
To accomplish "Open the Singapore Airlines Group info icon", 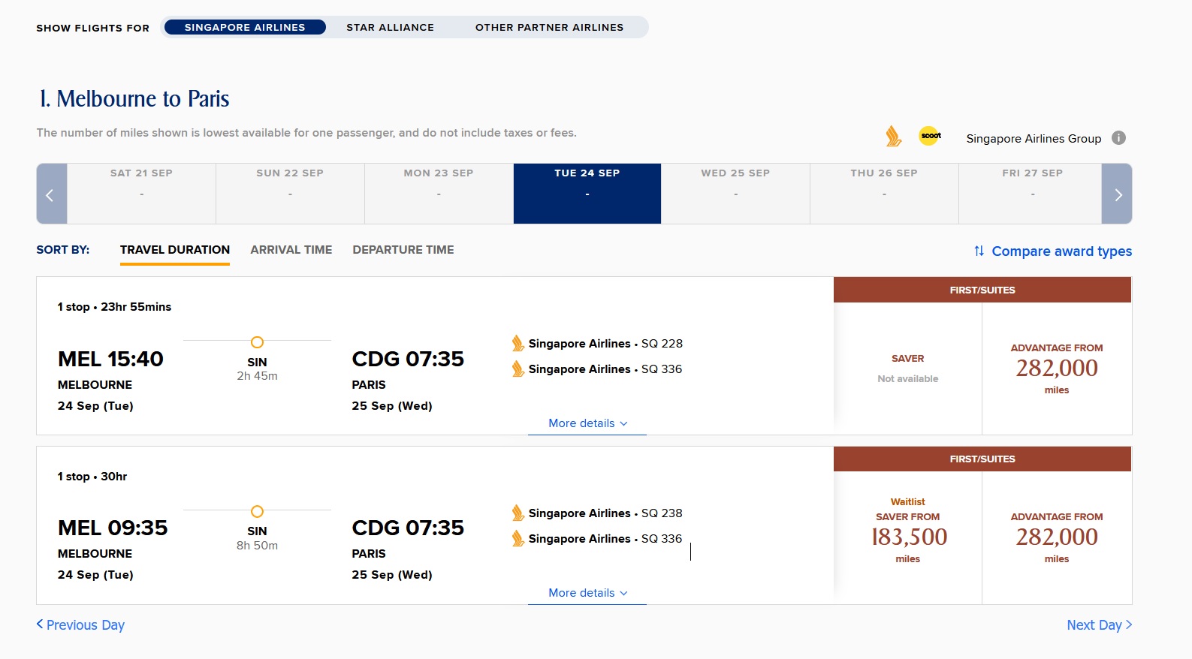I will click(x=1118, y=138).
